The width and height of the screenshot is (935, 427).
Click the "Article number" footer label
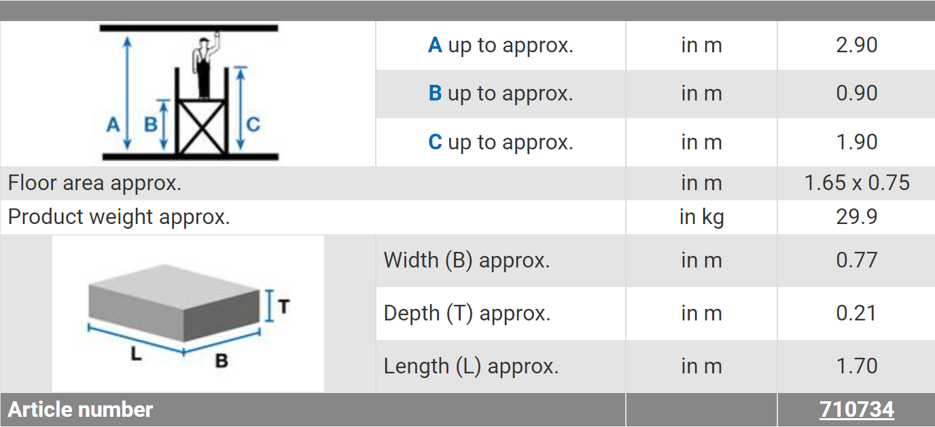[x=80, y=410]
